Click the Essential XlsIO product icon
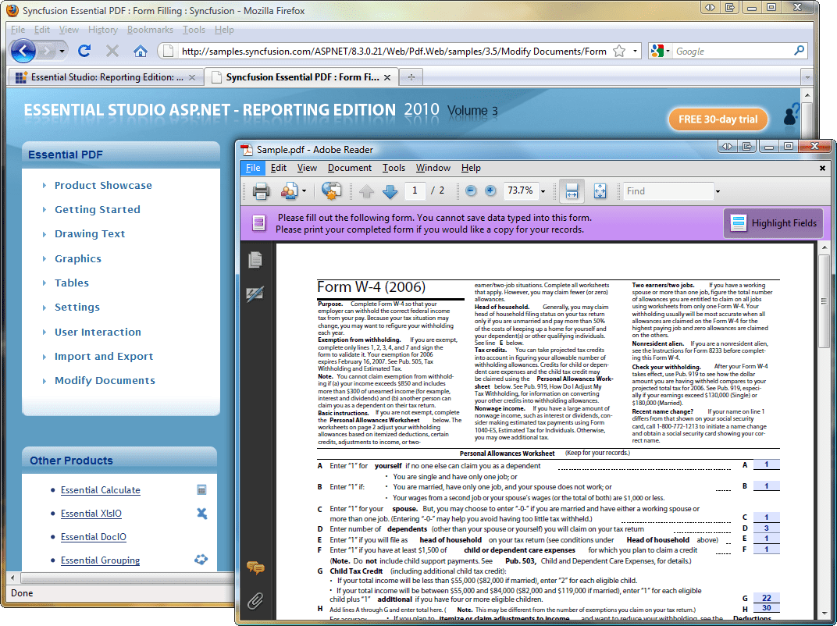 coord(201,514)
